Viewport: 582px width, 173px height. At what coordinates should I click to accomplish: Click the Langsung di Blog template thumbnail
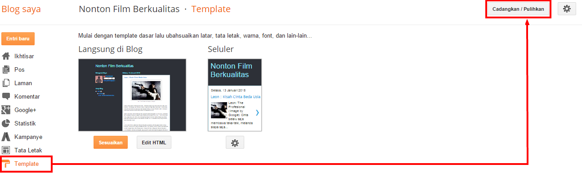(x=132, y=95)
